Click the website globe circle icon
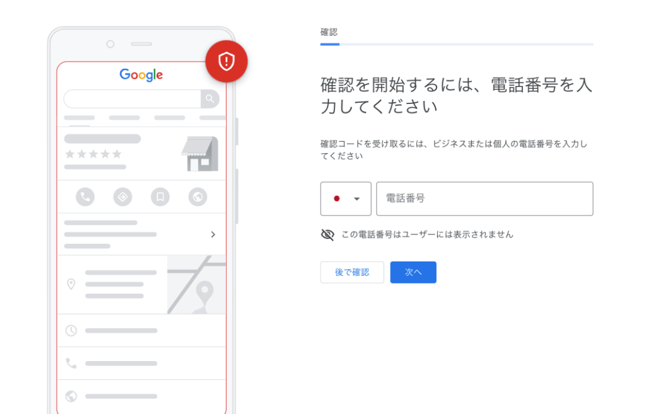Screen dimensions: 645x414 (198, 197)
